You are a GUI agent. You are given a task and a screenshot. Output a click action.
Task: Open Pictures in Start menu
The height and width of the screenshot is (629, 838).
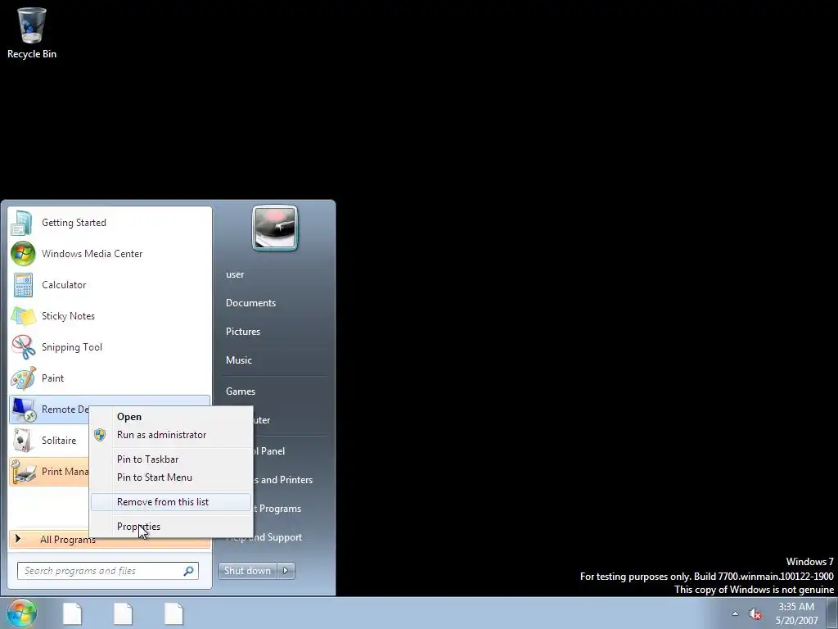click(242, 332)
